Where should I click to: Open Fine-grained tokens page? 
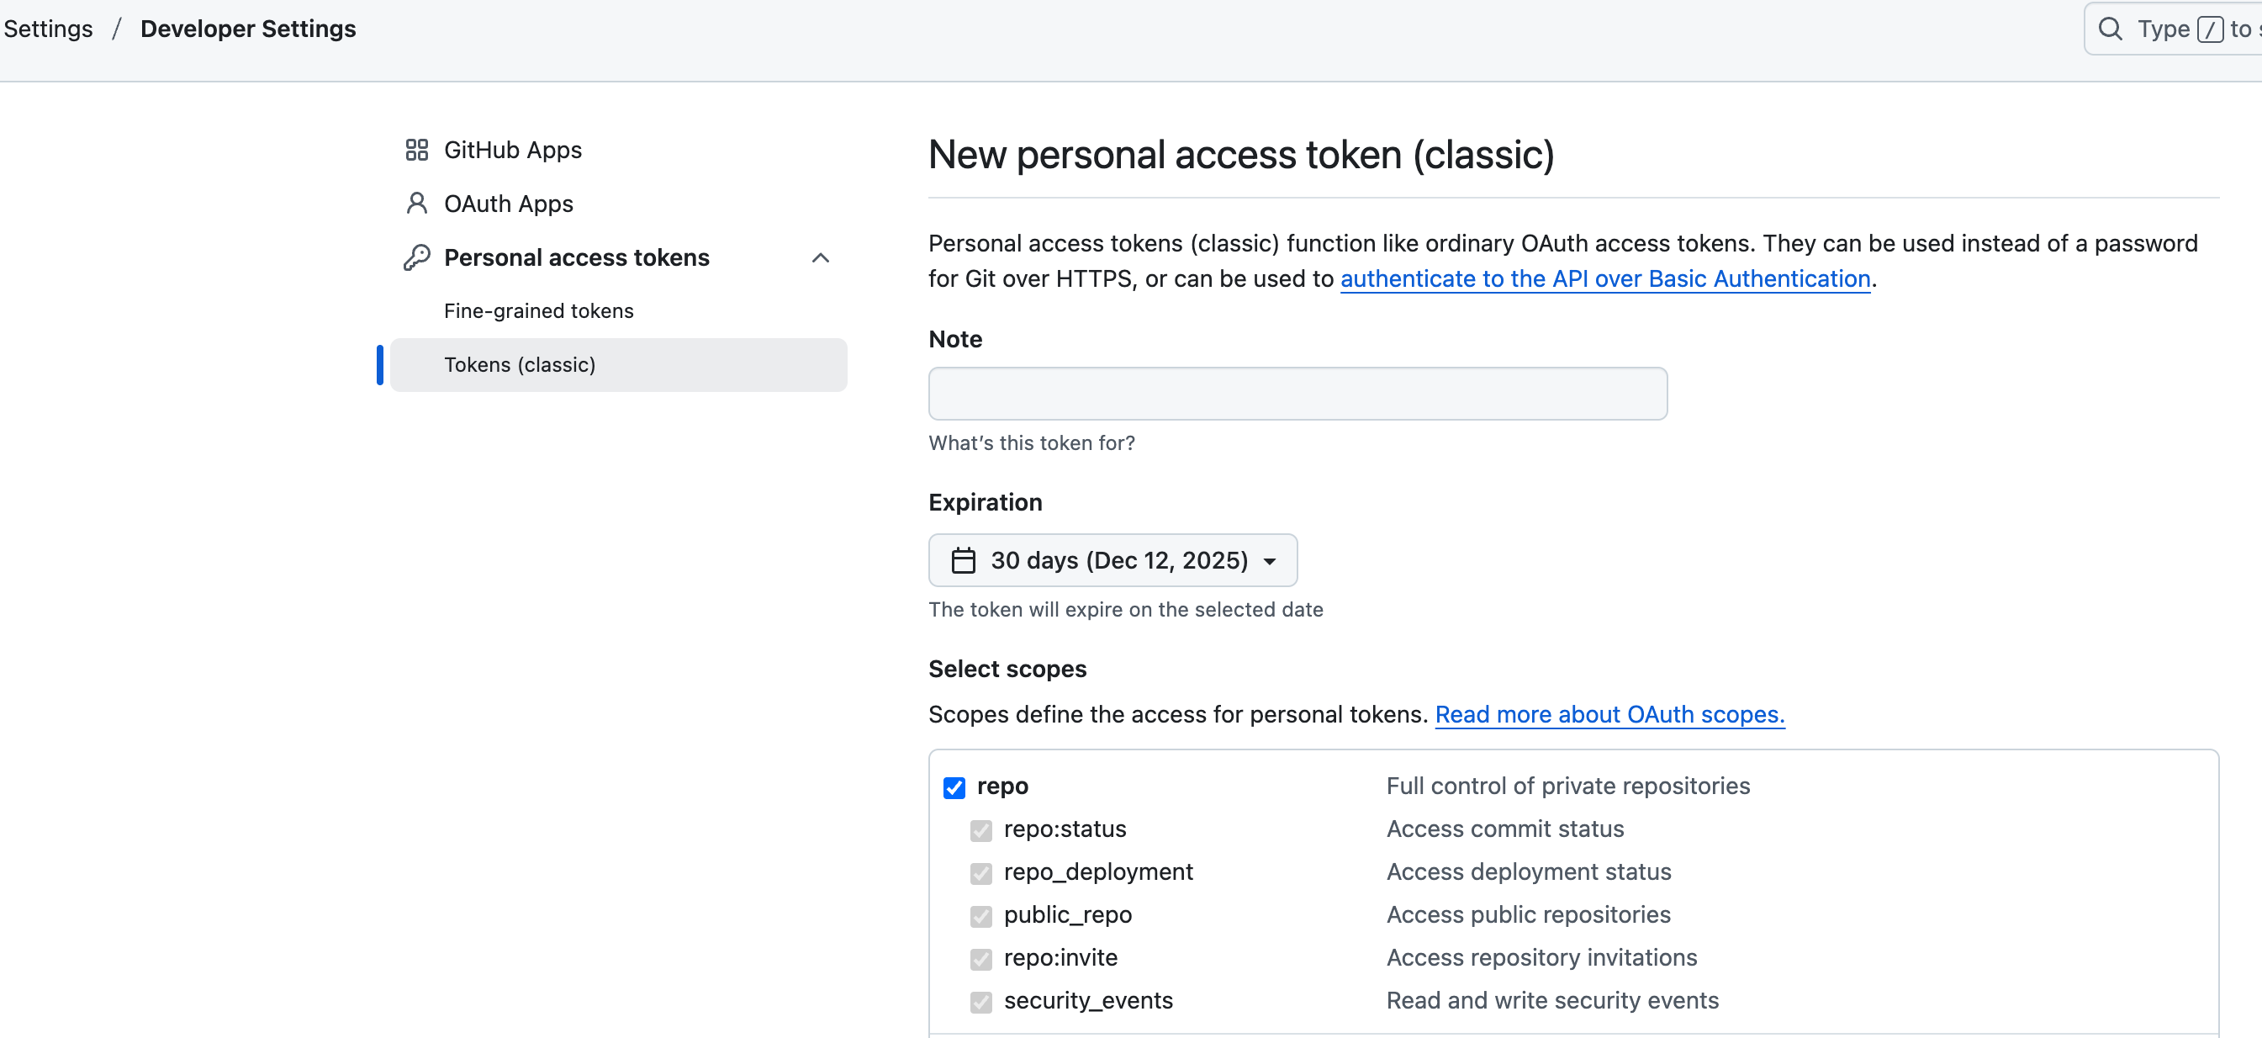coord(538,311)
